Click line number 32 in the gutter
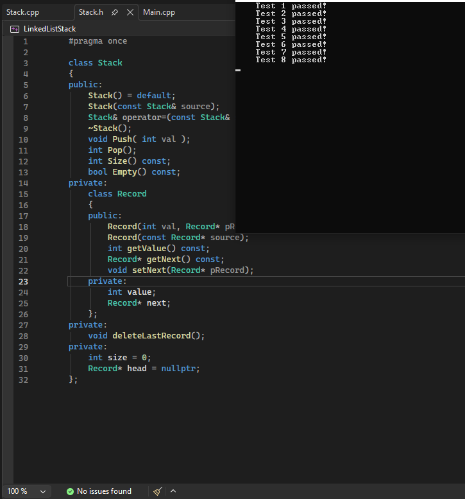465x499 pixels. point(23,380)
